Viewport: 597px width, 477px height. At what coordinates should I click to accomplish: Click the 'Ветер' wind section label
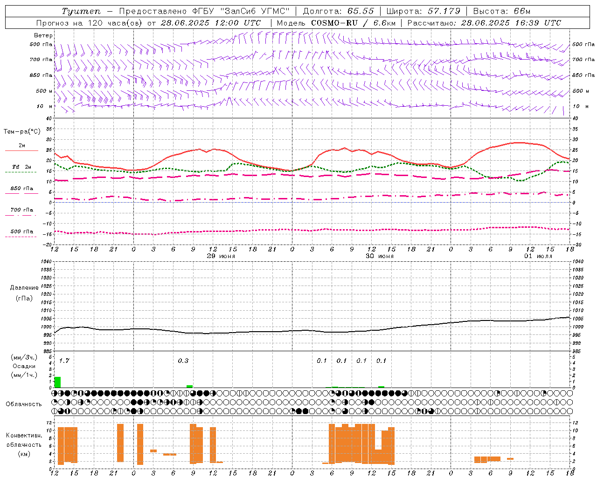(43, 35)
